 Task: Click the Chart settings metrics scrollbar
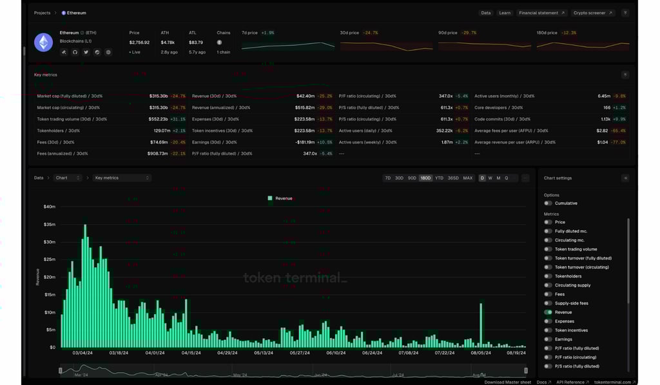(x=628, y=261)
